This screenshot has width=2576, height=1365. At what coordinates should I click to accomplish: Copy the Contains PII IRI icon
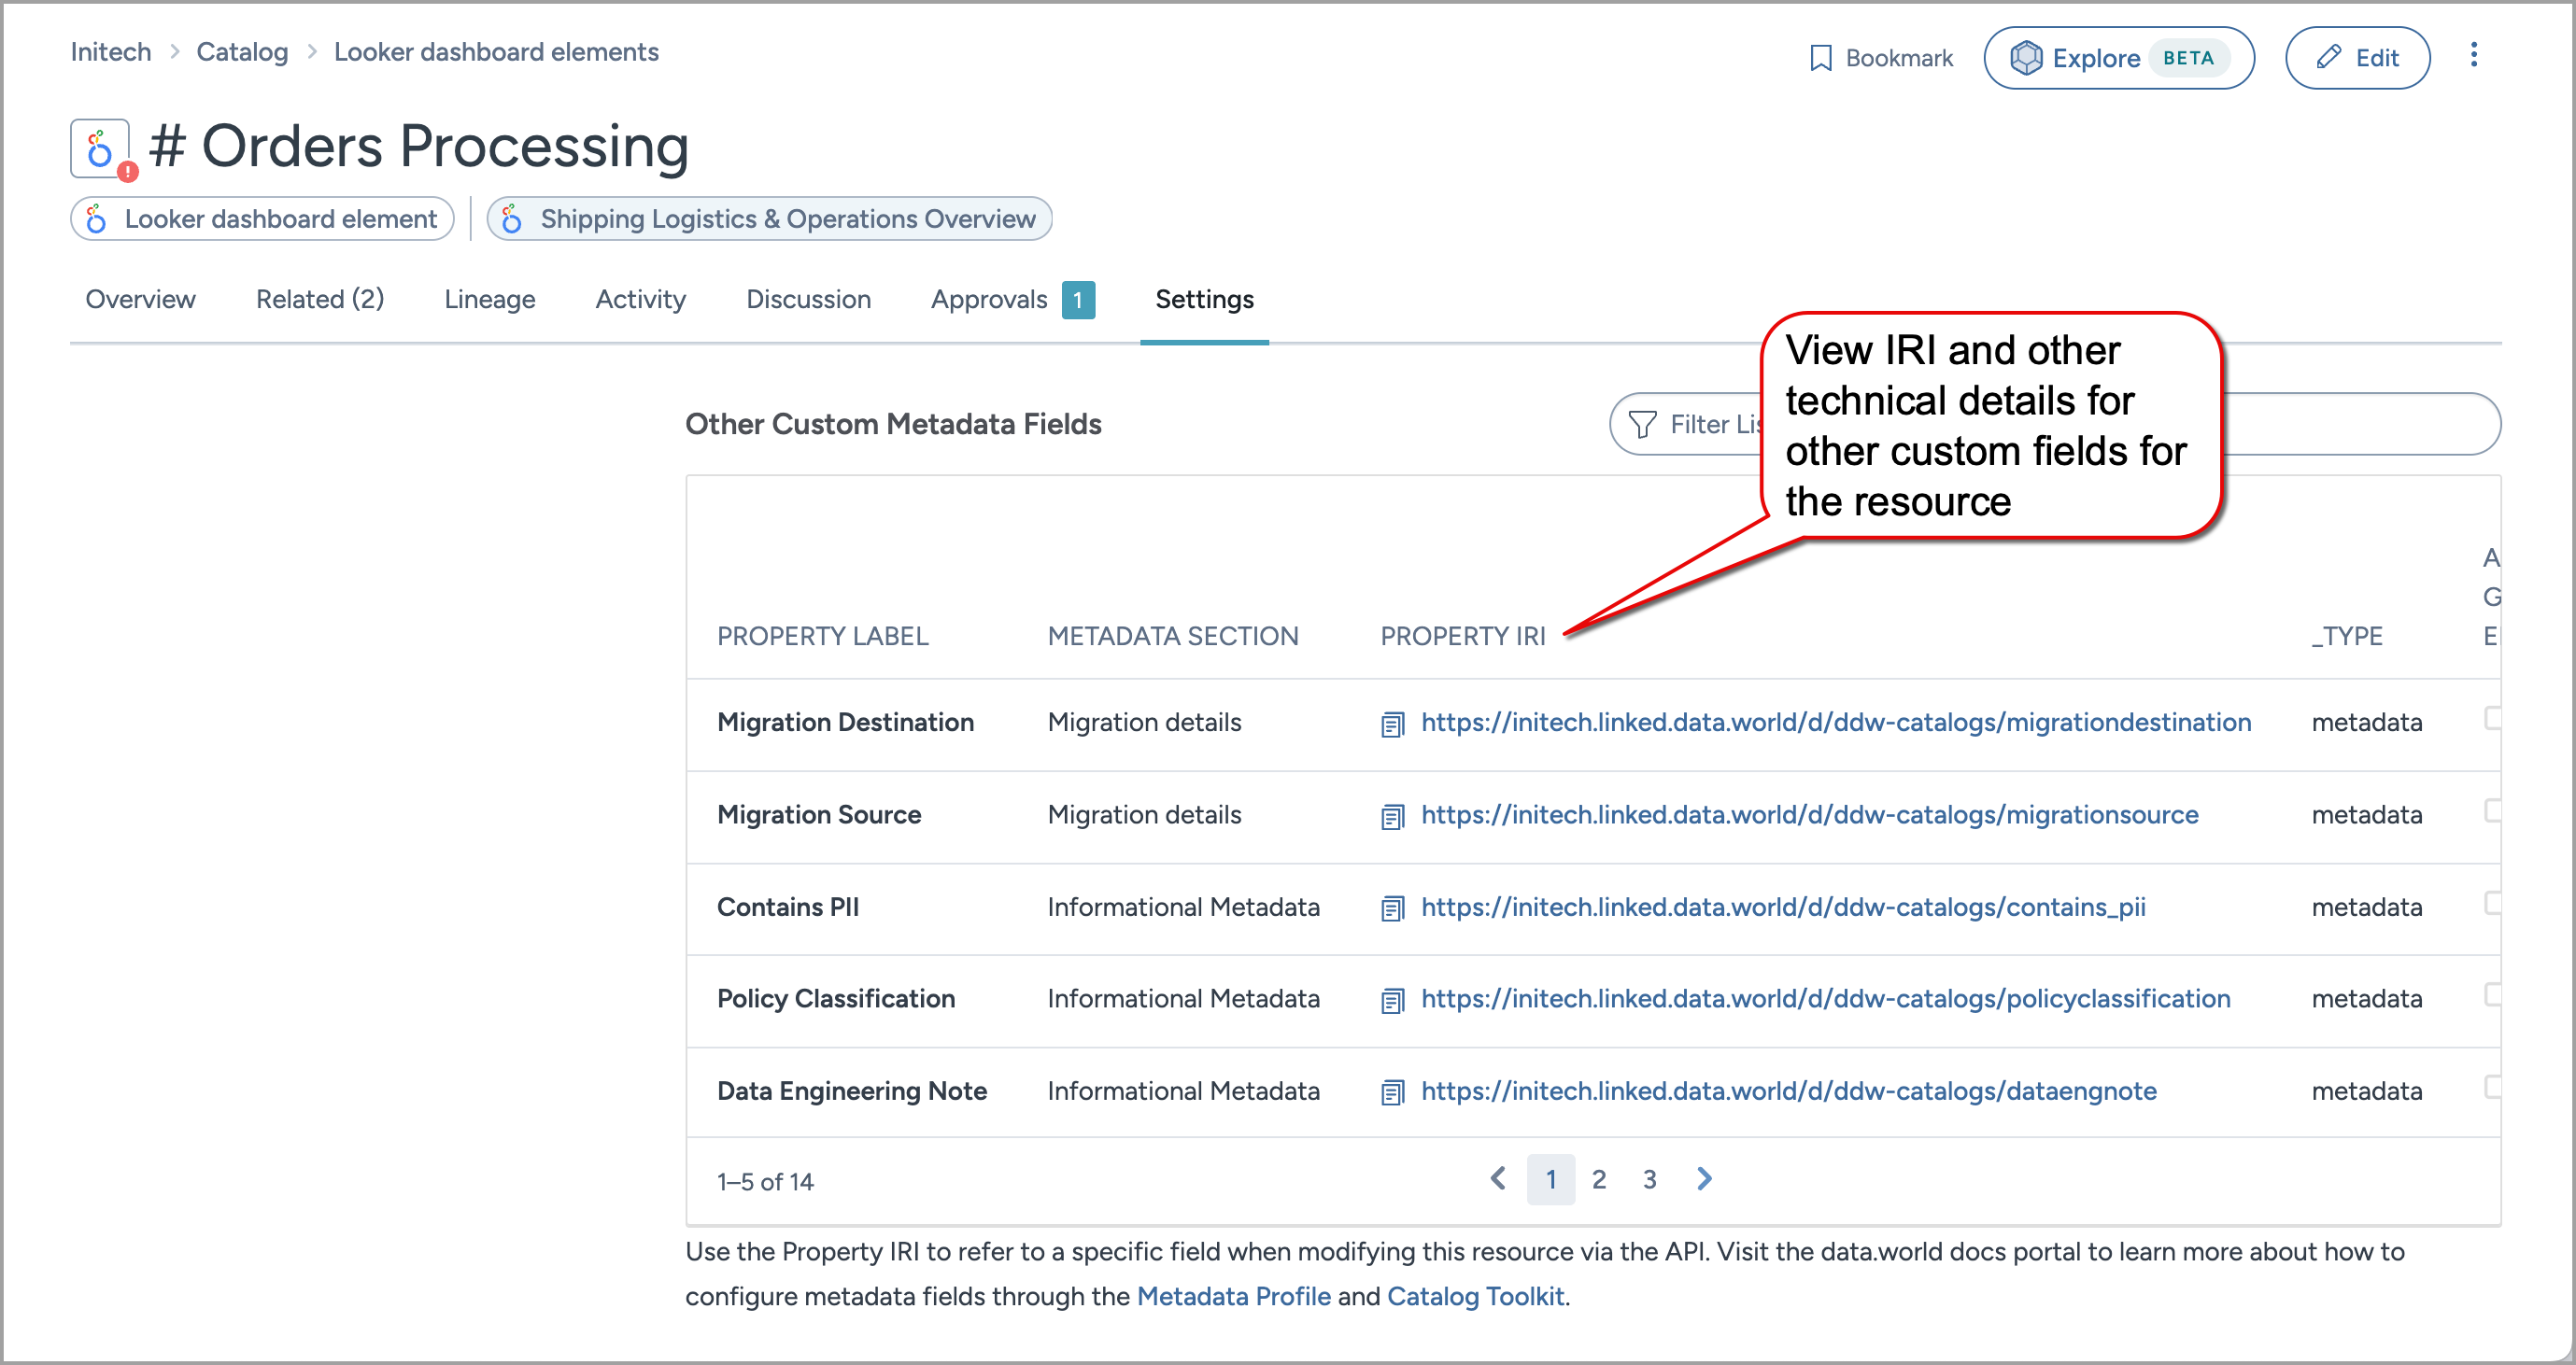pyautogui.click(x=1392, y=908)
